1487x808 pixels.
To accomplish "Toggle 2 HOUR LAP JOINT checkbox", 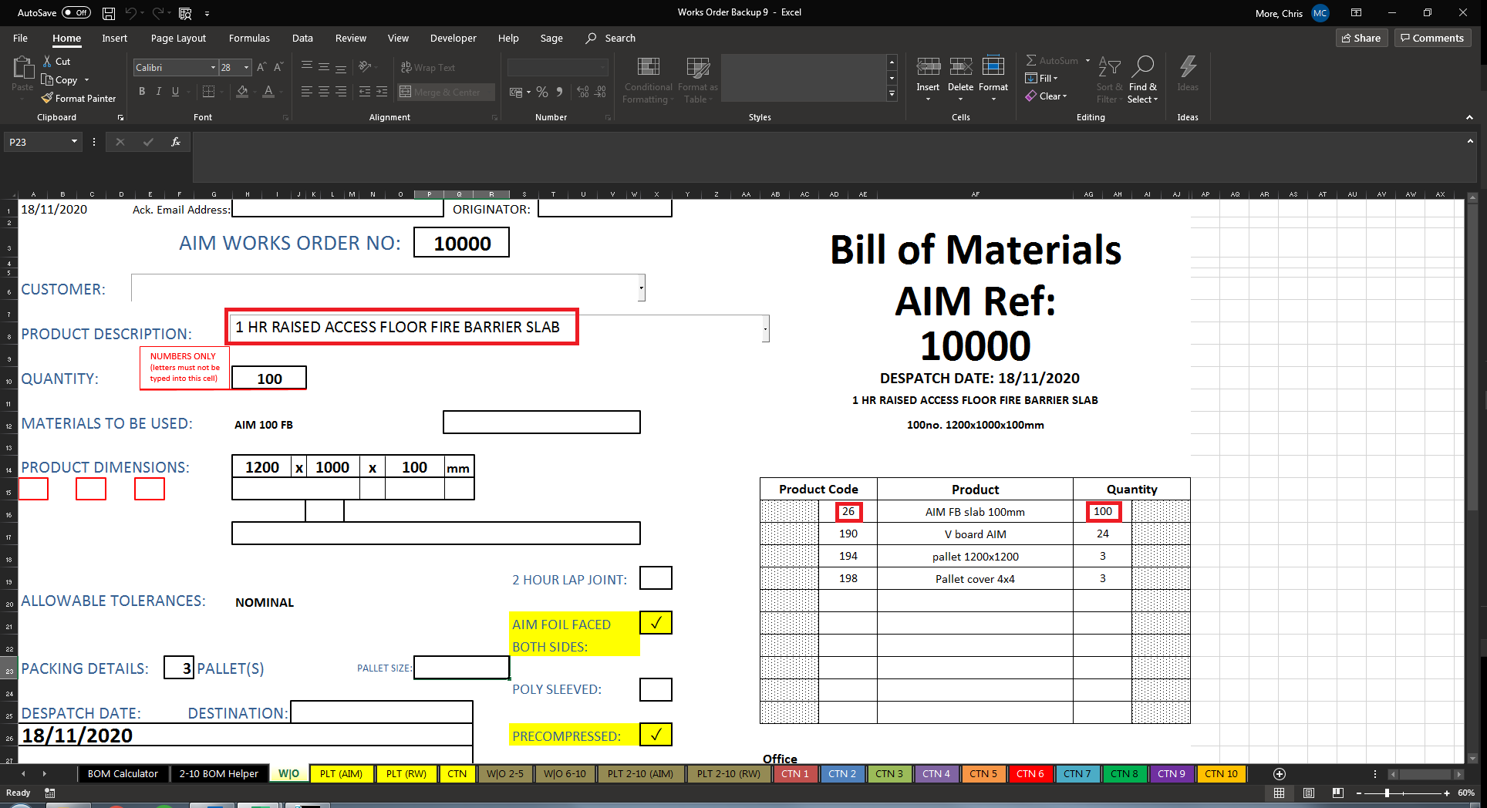I will coord(656,578).
